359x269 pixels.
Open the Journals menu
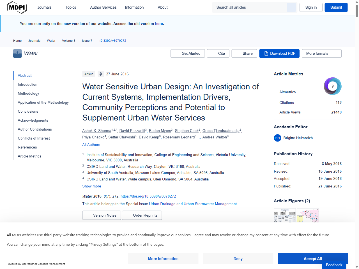click(x=44, y=7)
